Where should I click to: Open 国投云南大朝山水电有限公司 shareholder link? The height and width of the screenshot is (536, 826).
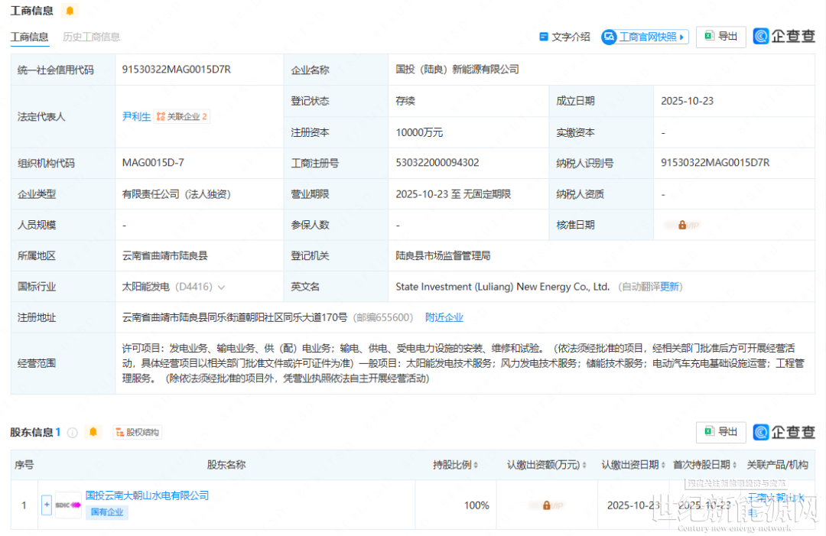click(147, 495)
